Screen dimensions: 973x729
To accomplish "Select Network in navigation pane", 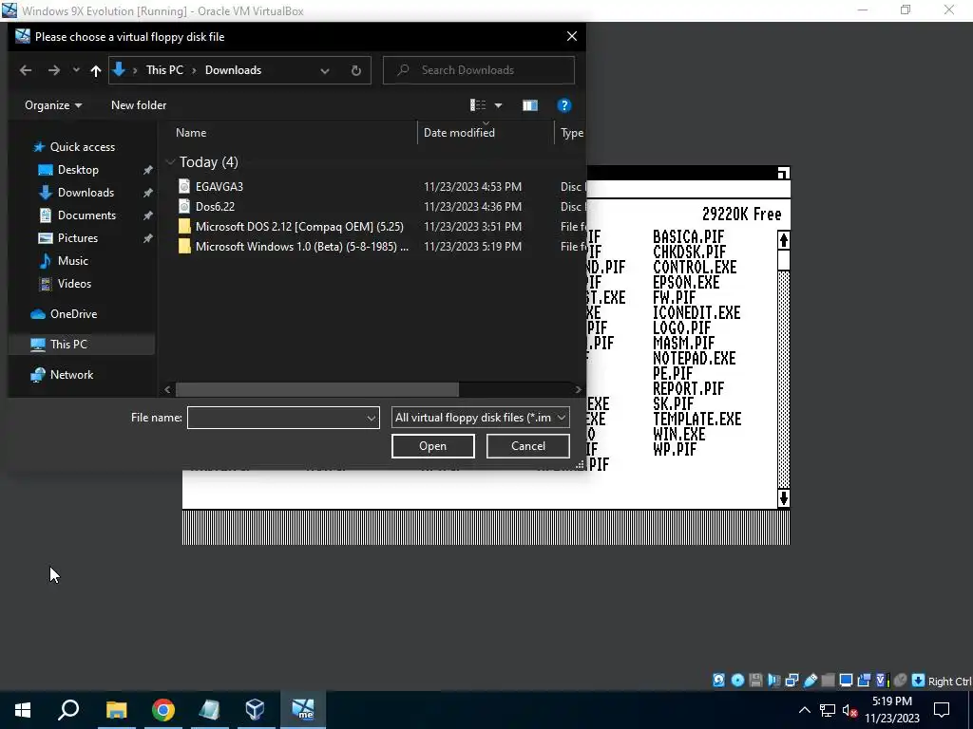I will point(71,375).
